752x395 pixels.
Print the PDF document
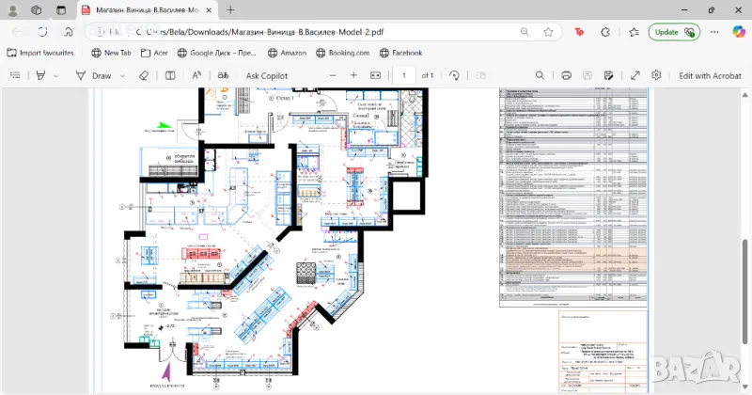(x=566, y=75)
